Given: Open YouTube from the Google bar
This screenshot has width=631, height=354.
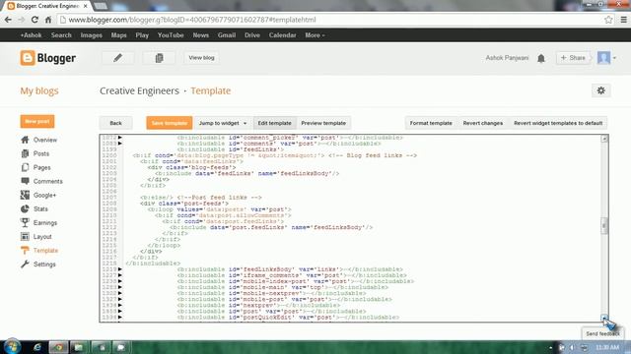Looking at the screenshot, I should point(171,35).
